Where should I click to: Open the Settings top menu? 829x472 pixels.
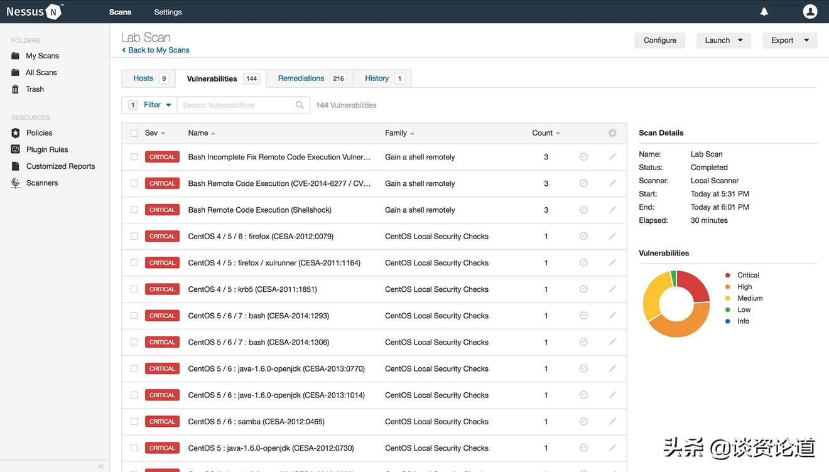click(x=168, y=12)
